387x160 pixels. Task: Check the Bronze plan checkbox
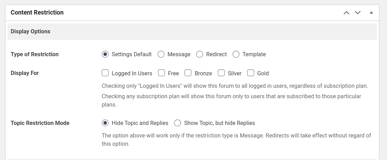tap(188, 73)
